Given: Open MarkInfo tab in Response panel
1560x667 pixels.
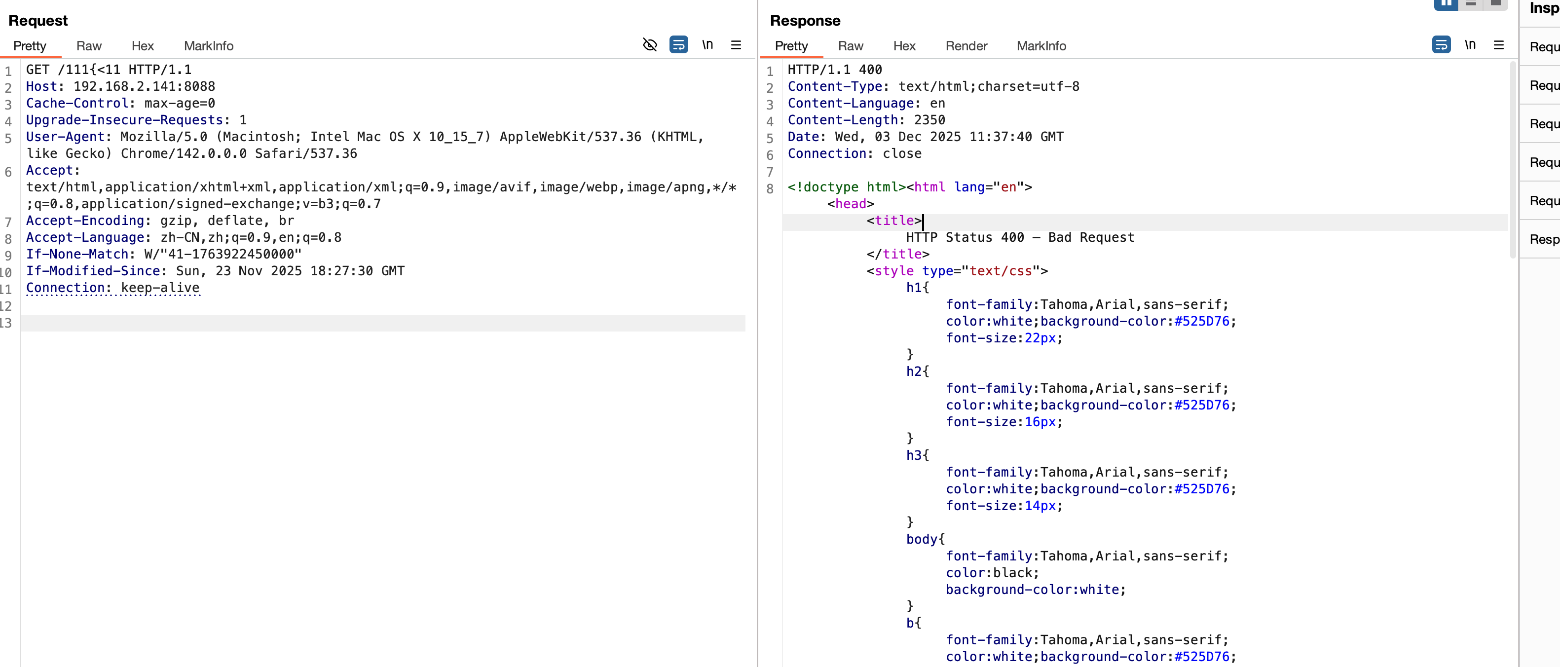Looking at the screenshot, I should (x=1041, y=46).
